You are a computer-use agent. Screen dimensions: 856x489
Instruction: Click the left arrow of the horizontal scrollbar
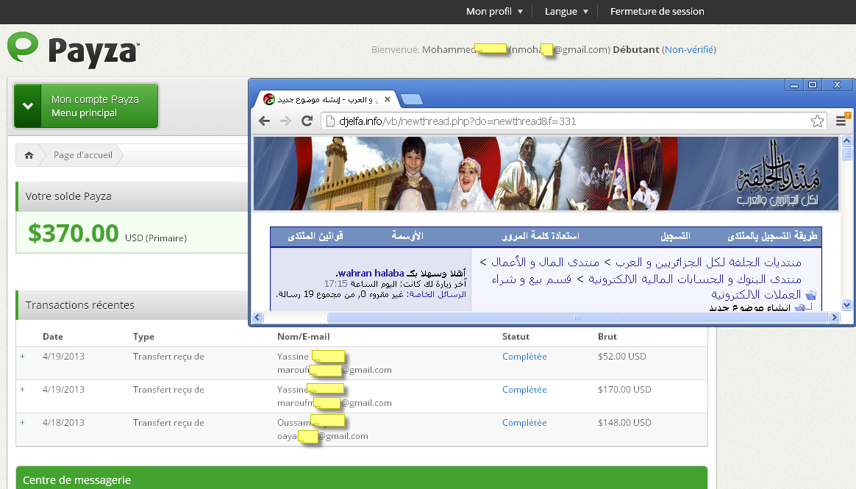[257, 317]
